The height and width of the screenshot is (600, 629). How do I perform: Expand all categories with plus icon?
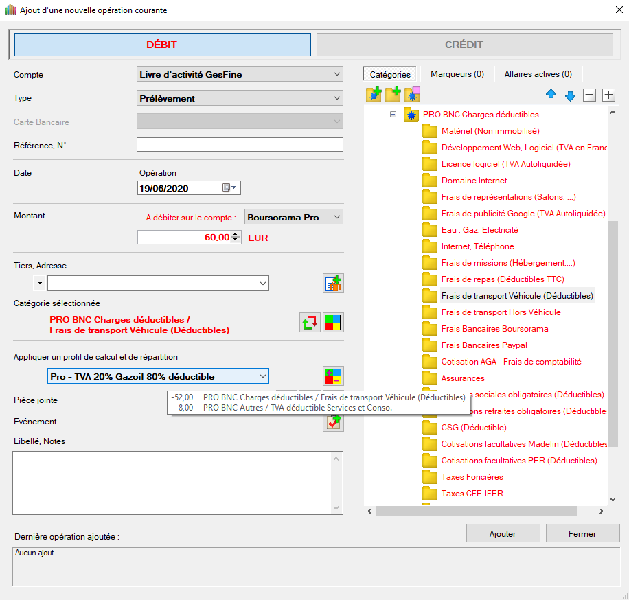pos(608,95)
